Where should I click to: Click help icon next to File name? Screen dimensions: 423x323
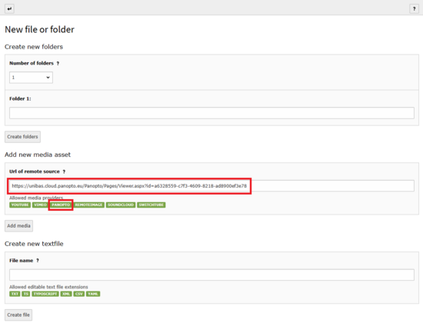(x=38, y=261)
